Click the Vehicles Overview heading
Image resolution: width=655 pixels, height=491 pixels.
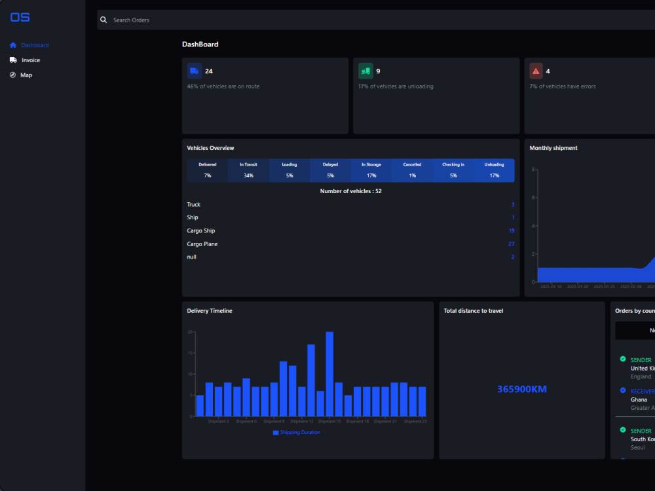[x=210, y=148]
